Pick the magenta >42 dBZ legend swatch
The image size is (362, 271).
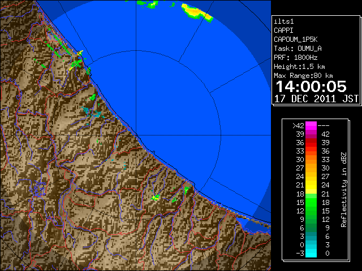coord(311,126)
